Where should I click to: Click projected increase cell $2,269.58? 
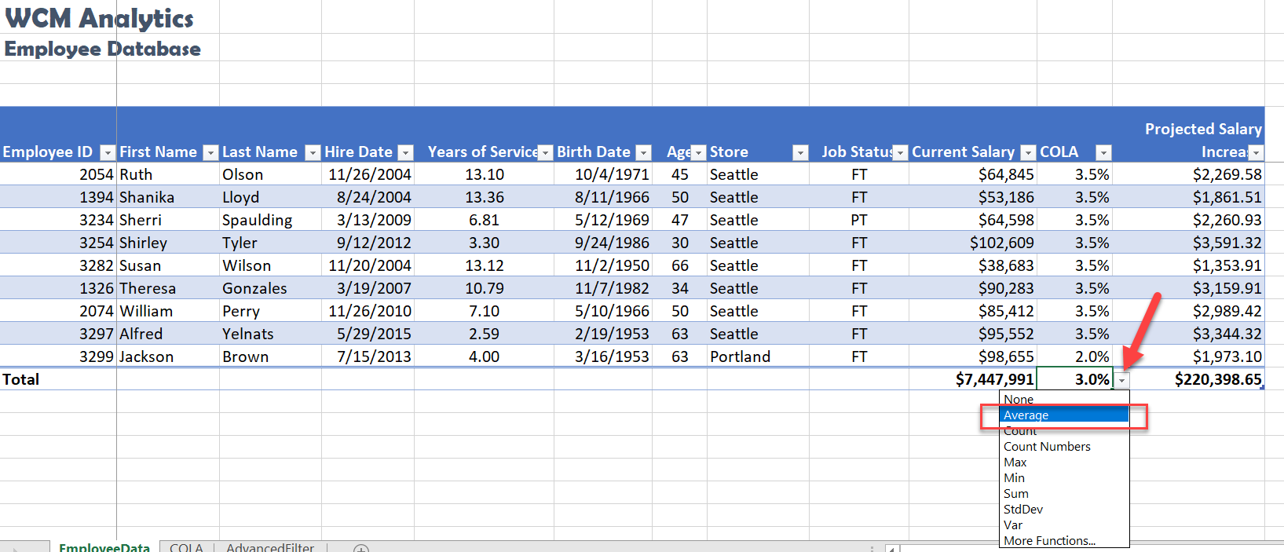click(1188, 174)
